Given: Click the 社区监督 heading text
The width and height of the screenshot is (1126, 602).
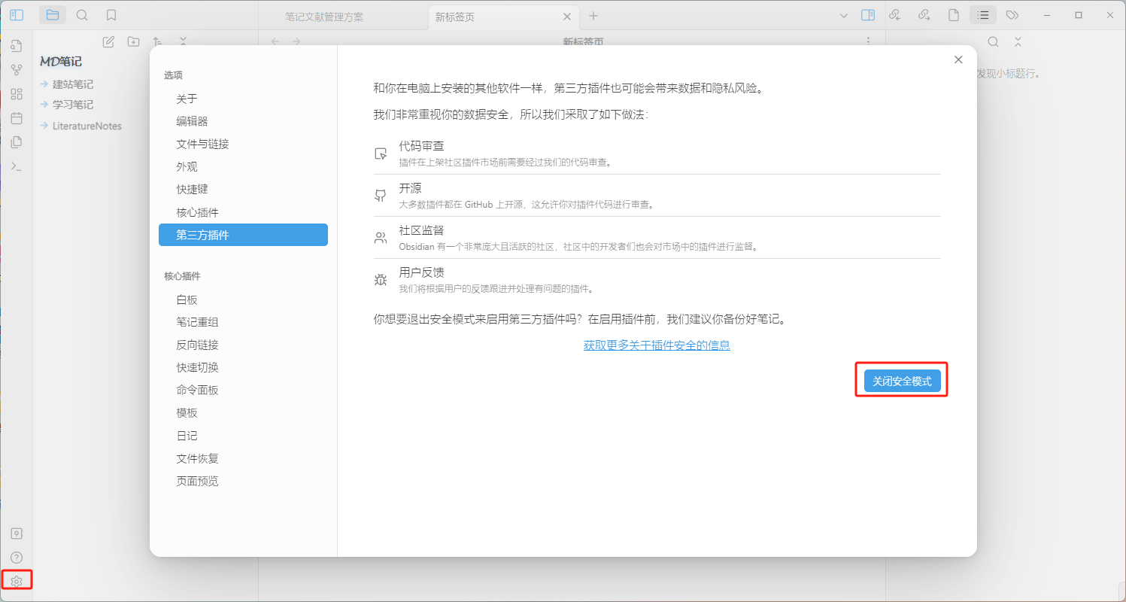Looking at the screenshot, I should [422, 230].
